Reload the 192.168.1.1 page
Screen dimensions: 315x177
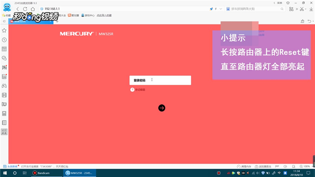(x=25, y=9)
